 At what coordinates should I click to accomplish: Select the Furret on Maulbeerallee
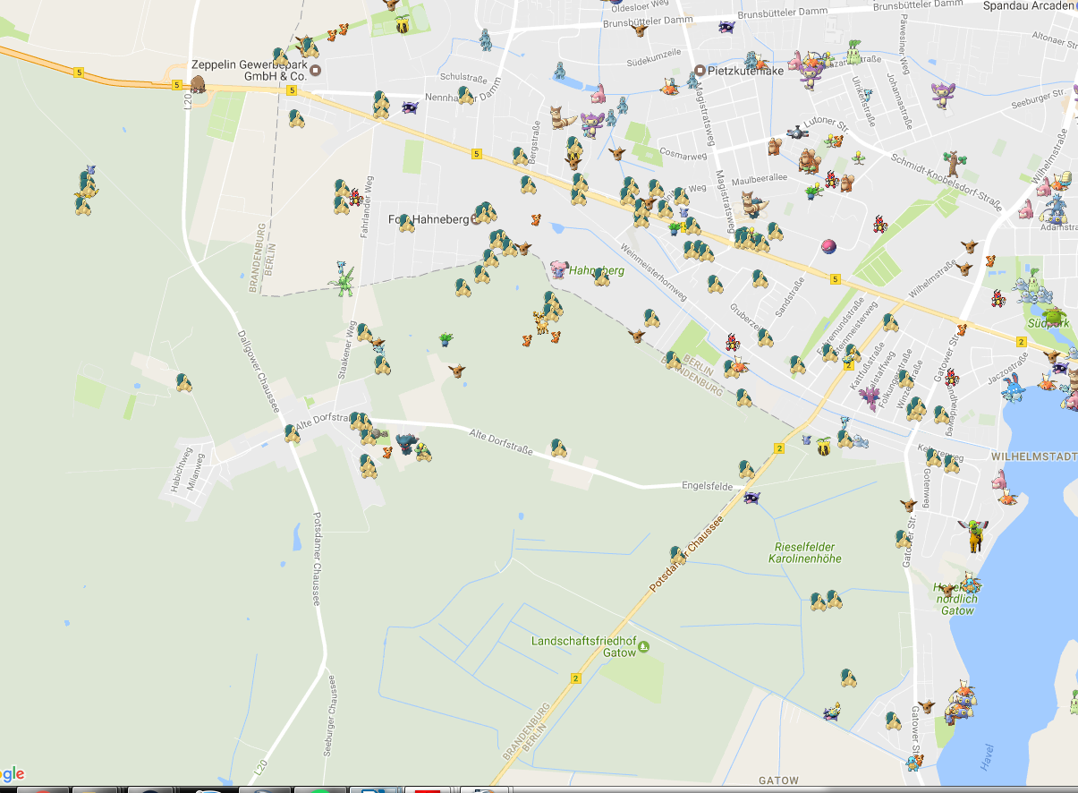754,204
